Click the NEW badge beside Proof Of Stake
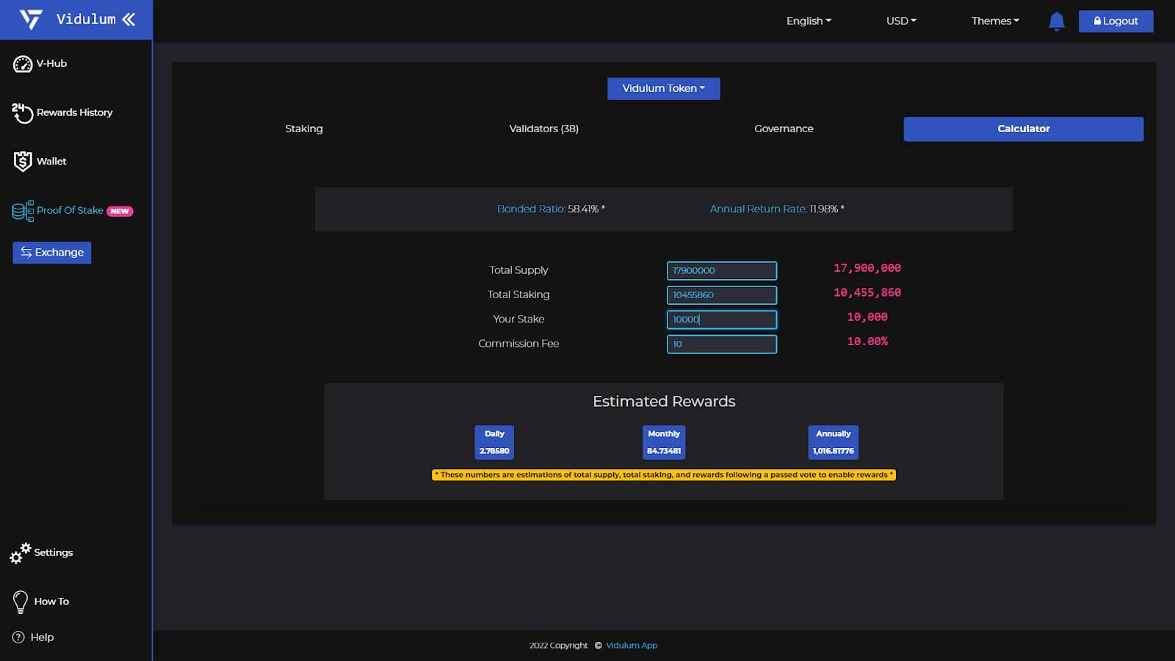The height and width of the screenshot is (661, 1175). pos(120,212)
